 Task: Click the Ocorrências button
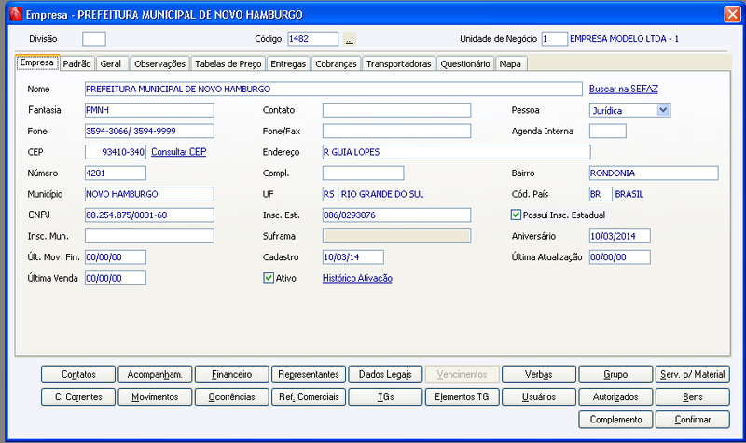231,397
